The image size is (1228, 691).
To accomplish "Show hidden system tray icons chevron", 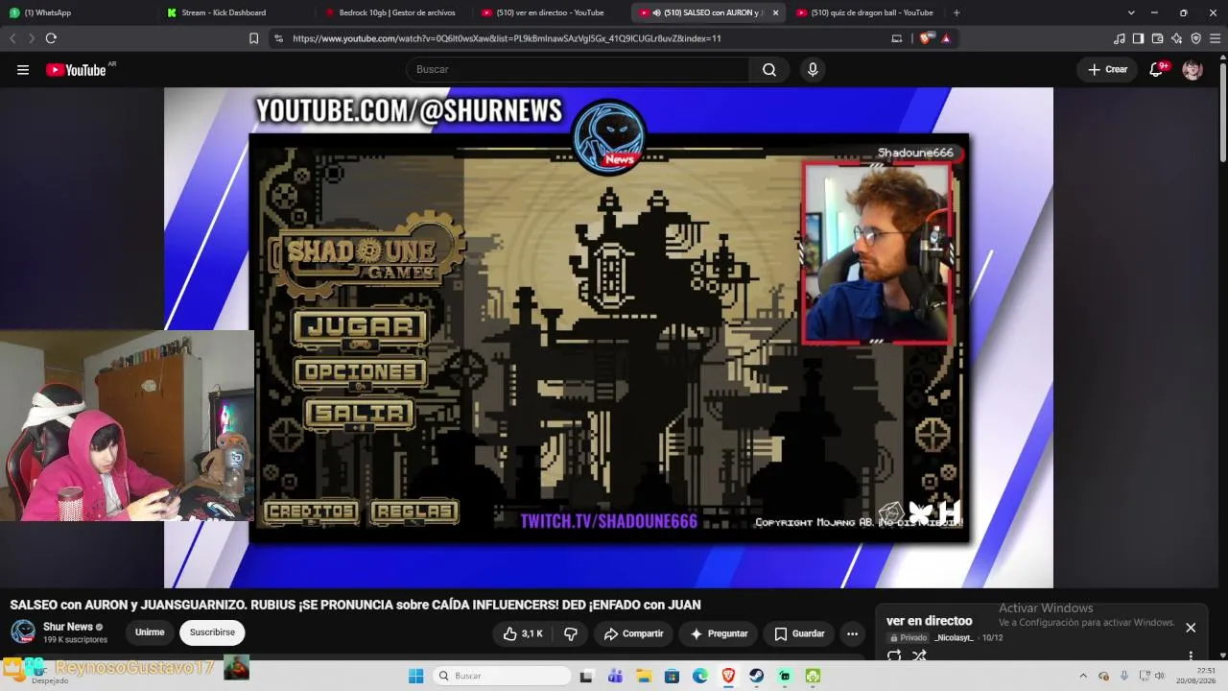I will pyautogui.click(x=1083, y=676).
